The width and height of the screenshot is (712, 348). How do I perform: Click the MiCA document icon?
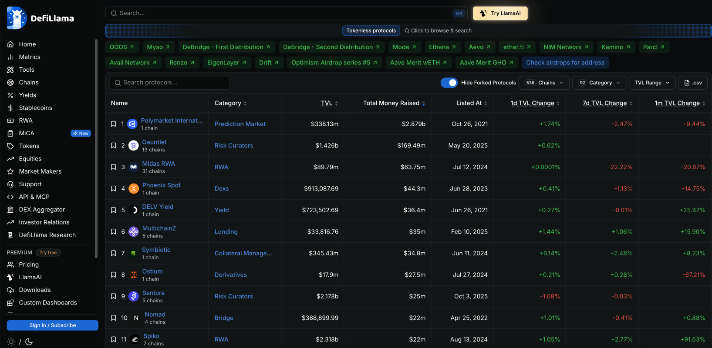(10, 133)
